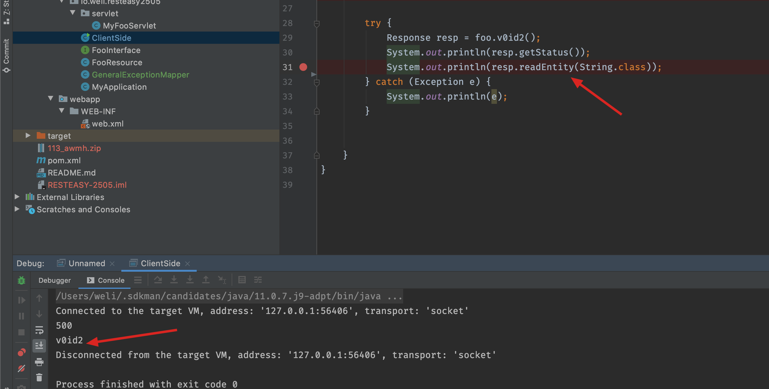Click the Stop debug square icon

click(x=21, y=332)
